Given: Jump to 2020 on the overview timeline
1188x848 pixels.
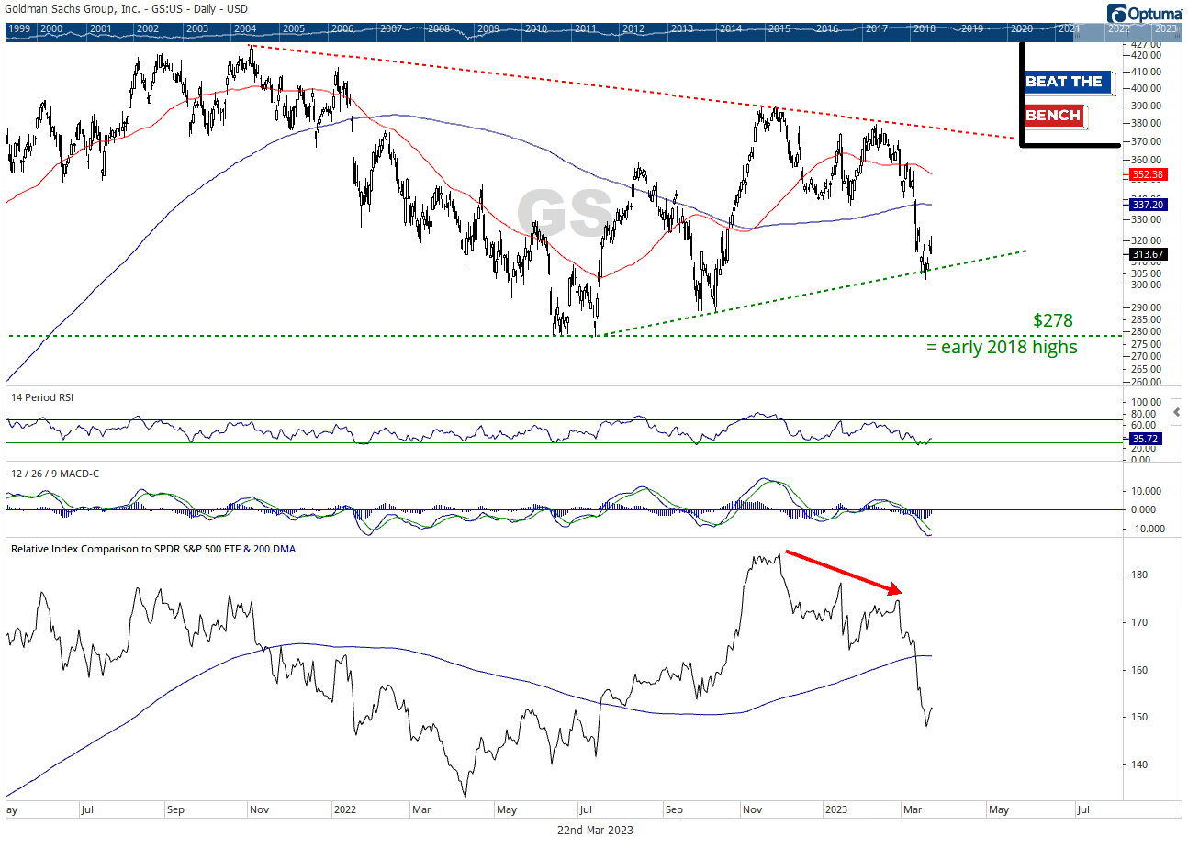Looking at the screenshot, I should point(1021,29).
